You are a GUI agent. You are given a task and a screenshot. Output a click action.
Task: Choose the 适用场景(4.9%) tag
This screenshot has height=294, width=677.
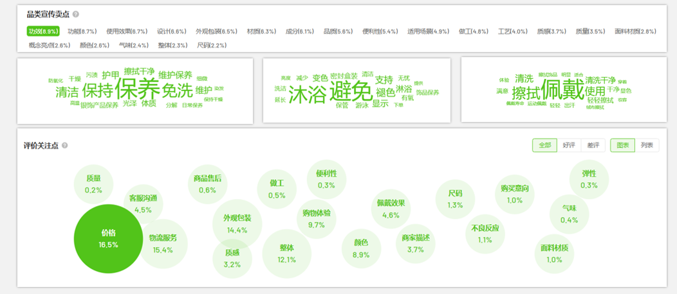coord(428,31)
